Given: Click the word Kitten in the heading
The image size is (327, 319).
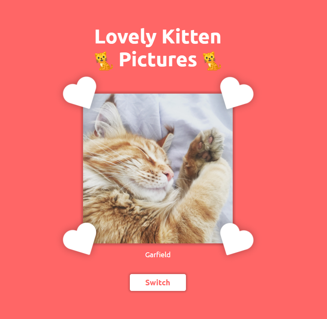Looking at the screenshot, I should [191, 37].
